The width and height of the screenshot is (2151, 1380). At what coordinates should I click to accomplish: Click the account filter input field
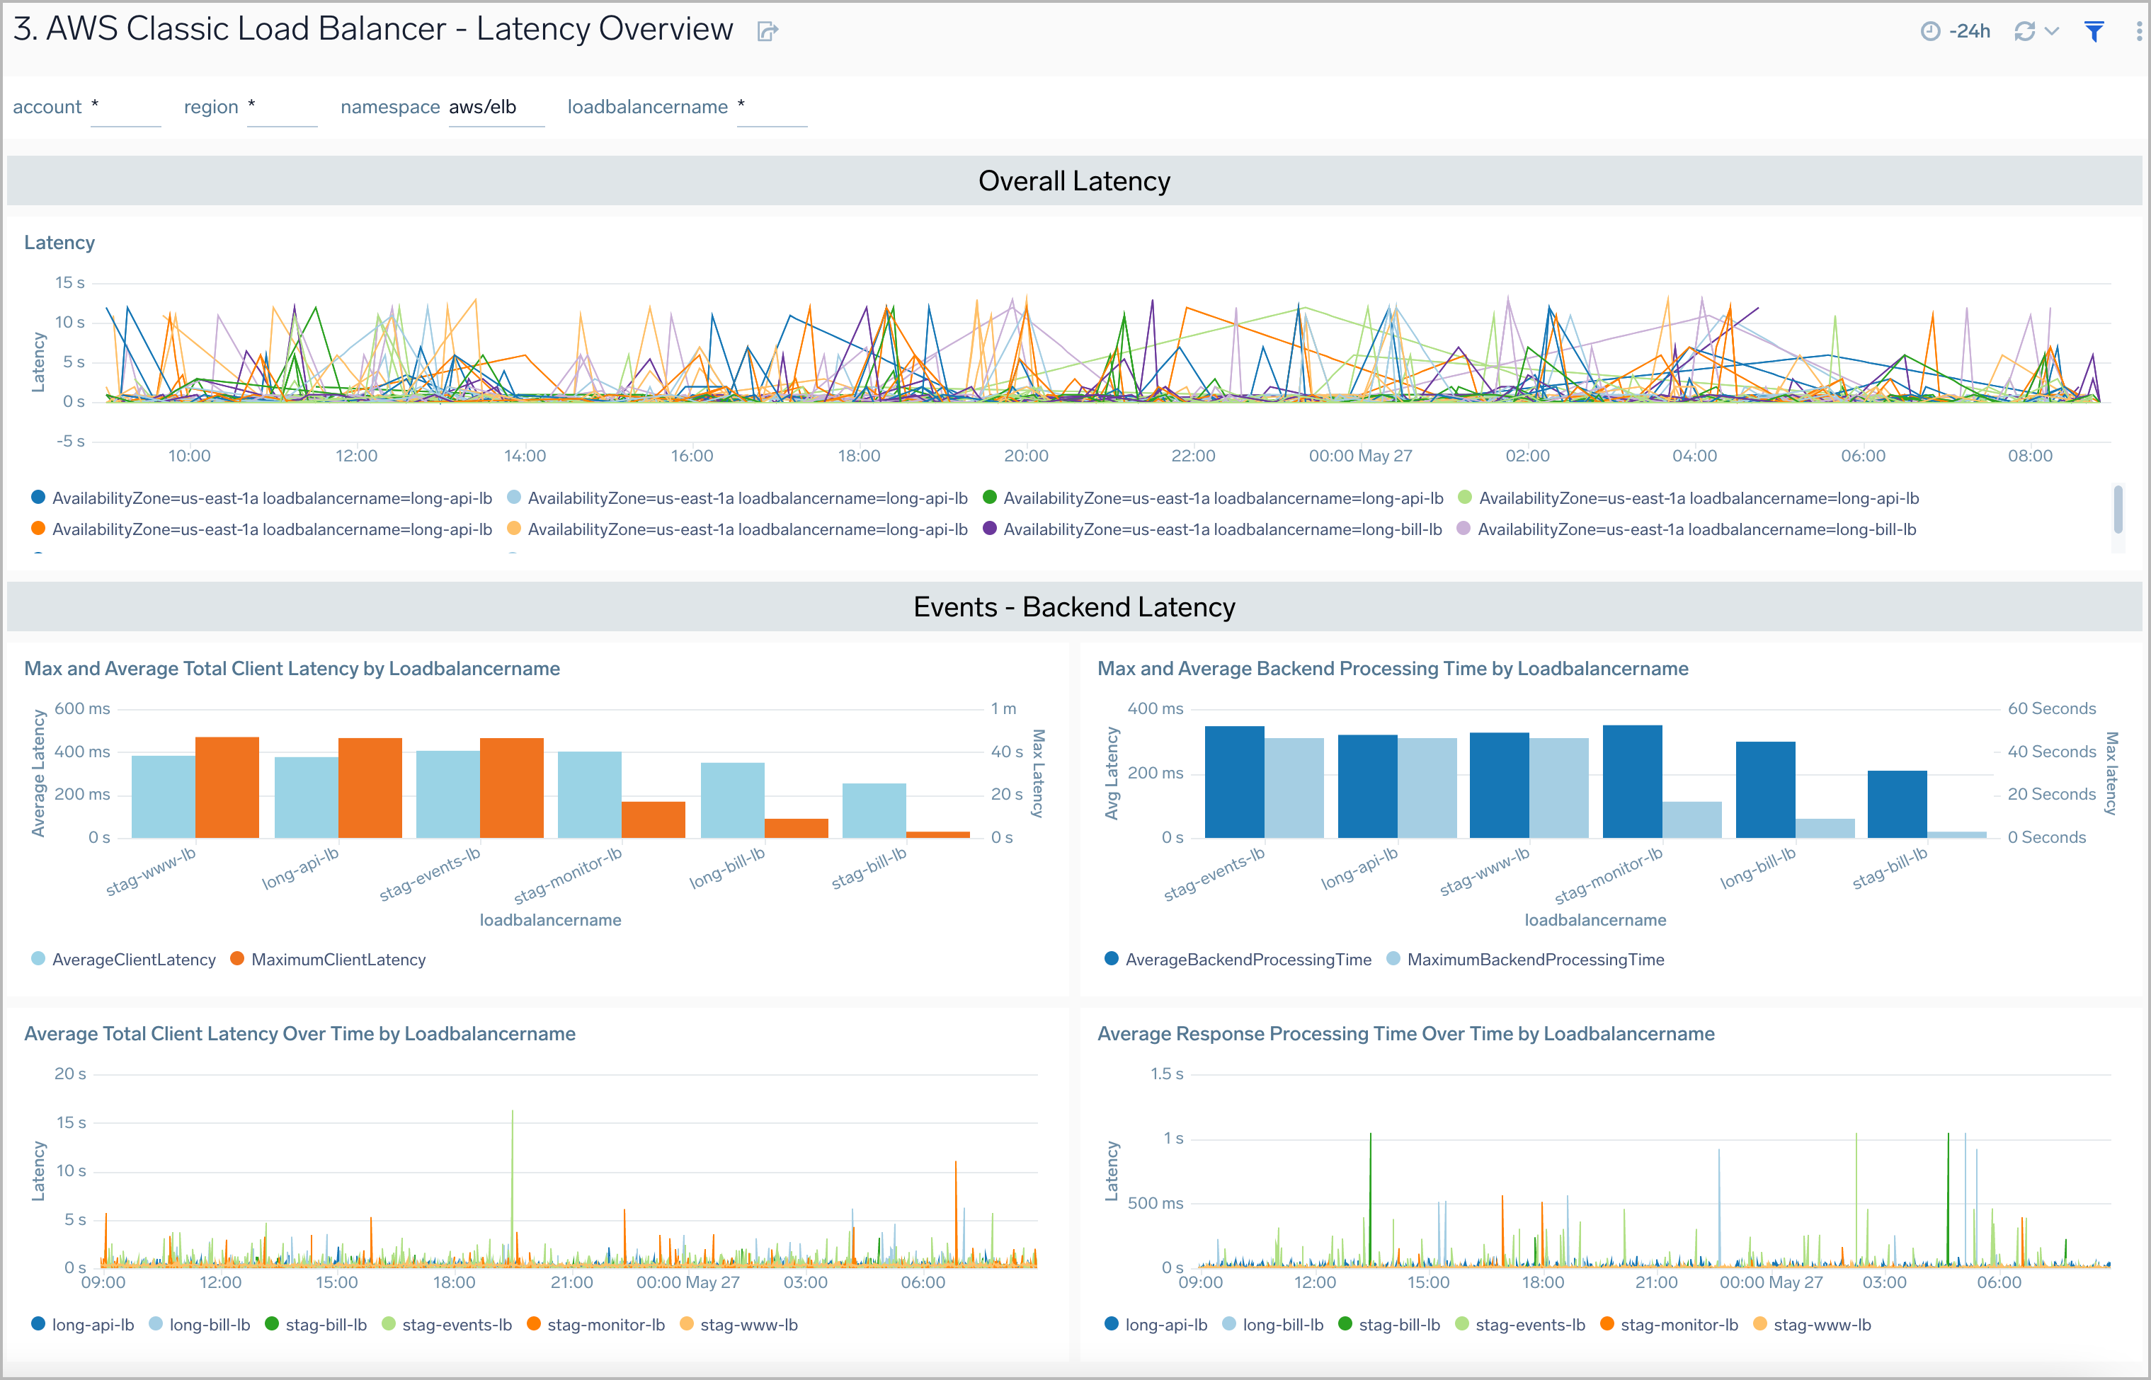coord(125,108)
